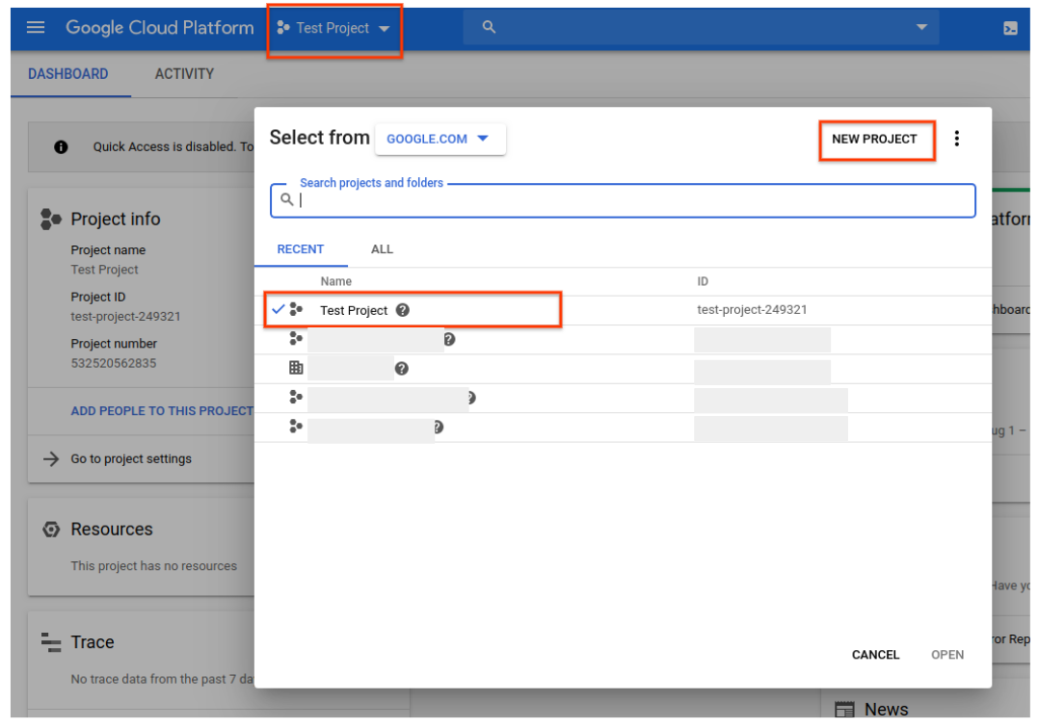Open the hamburger navigation menu
Screen dimensions: 1039x728
pos(36,28)
